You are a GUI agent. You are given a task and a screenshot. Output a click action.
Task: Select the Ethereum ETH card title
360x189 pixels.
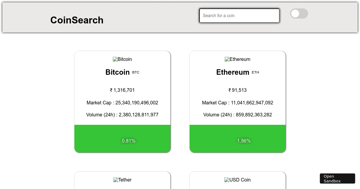pyautogui.click(x=238, y=72)
